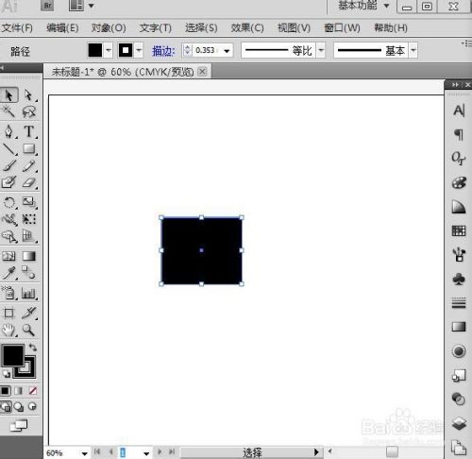Open the OpenType panel icon
472x459 pixels.
pos(458,159)
